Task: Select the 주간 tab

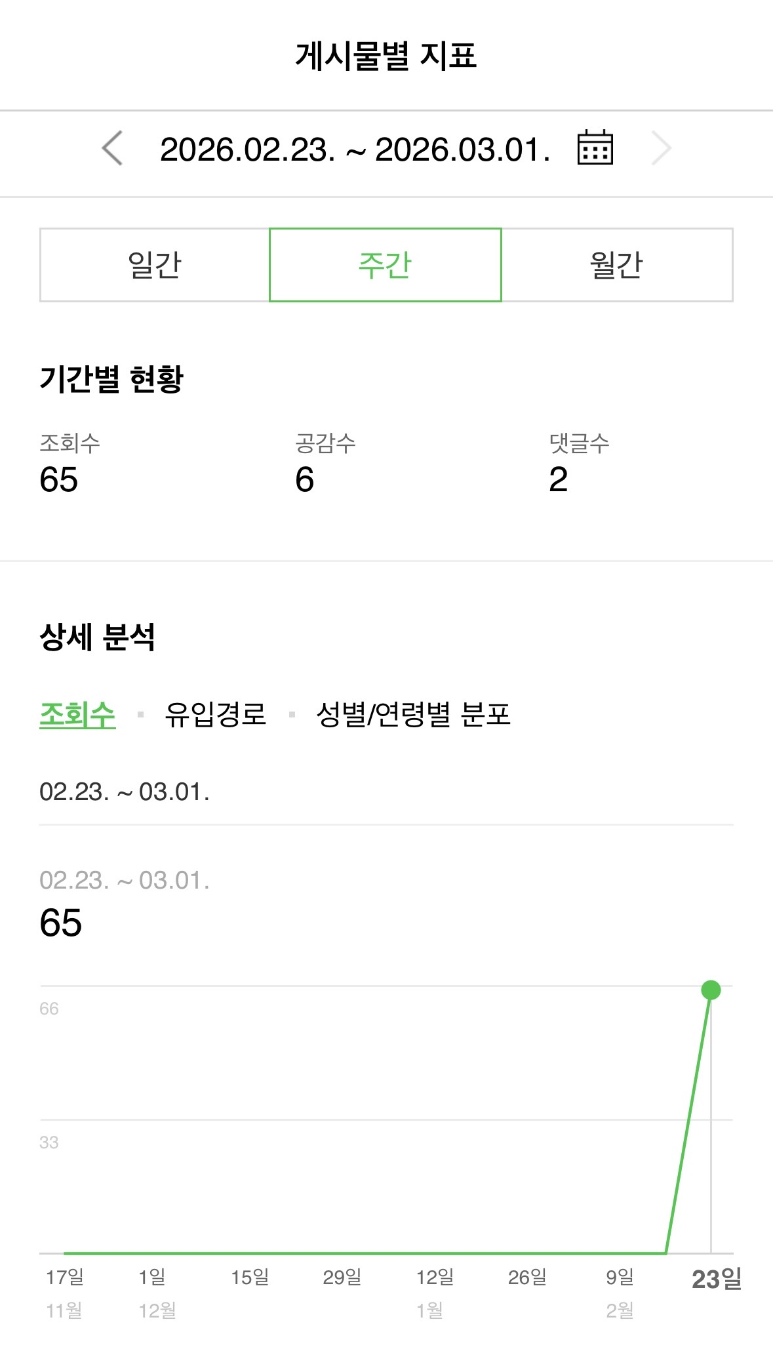Action: point(386,265)
